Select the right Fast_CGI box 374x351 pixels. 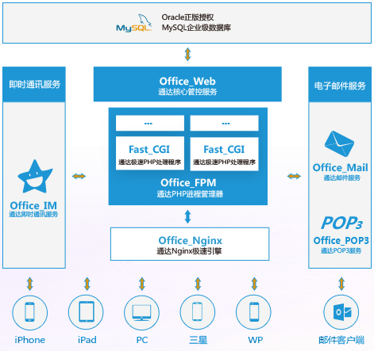click(x=224, y=154)
